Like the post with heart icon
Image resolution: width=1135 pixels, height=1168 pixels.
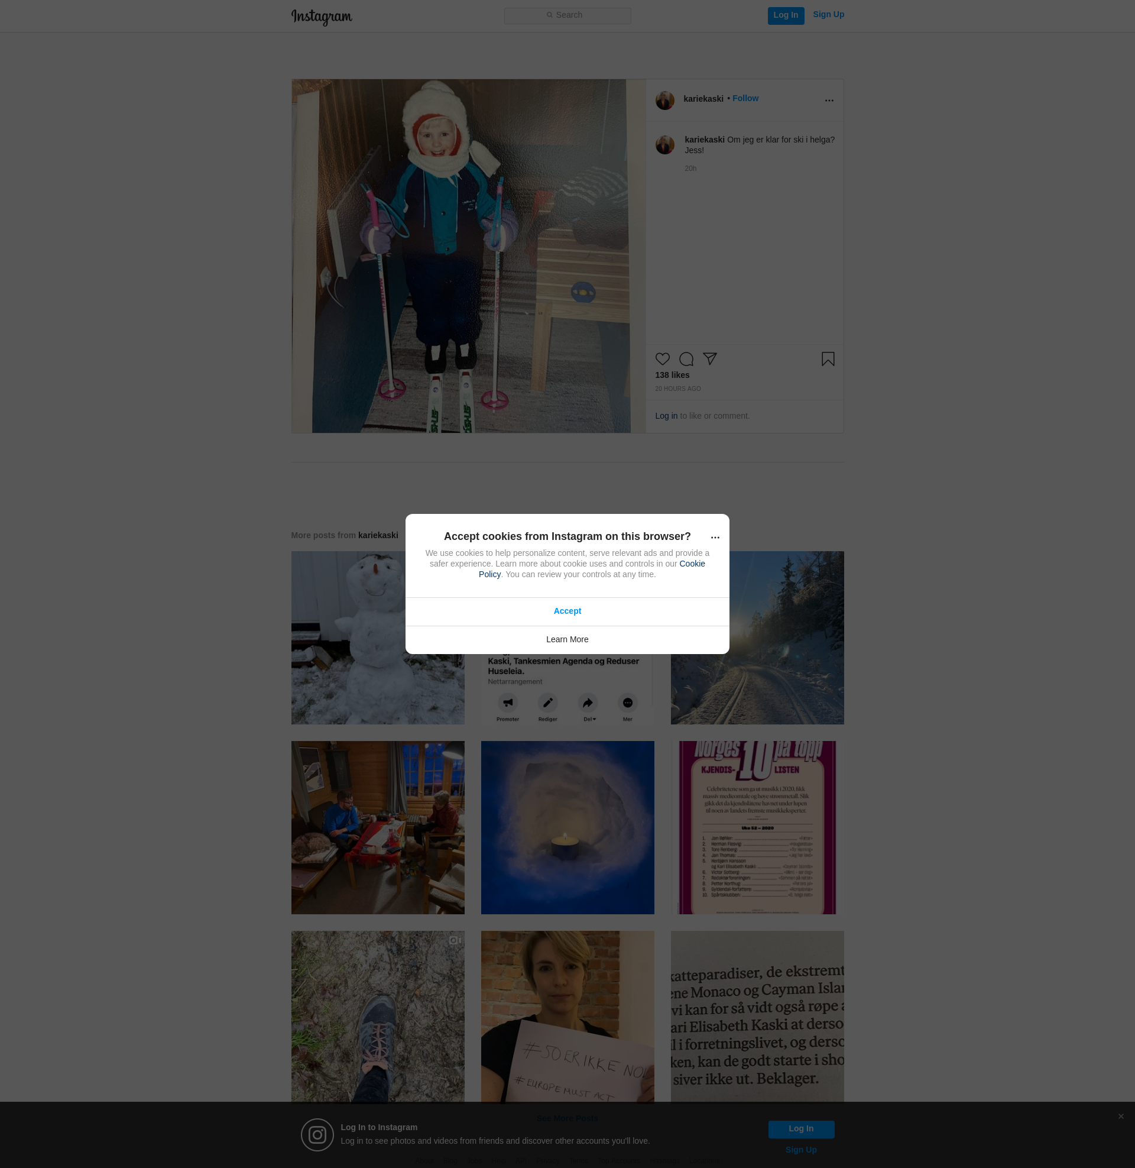coord(662,359)
